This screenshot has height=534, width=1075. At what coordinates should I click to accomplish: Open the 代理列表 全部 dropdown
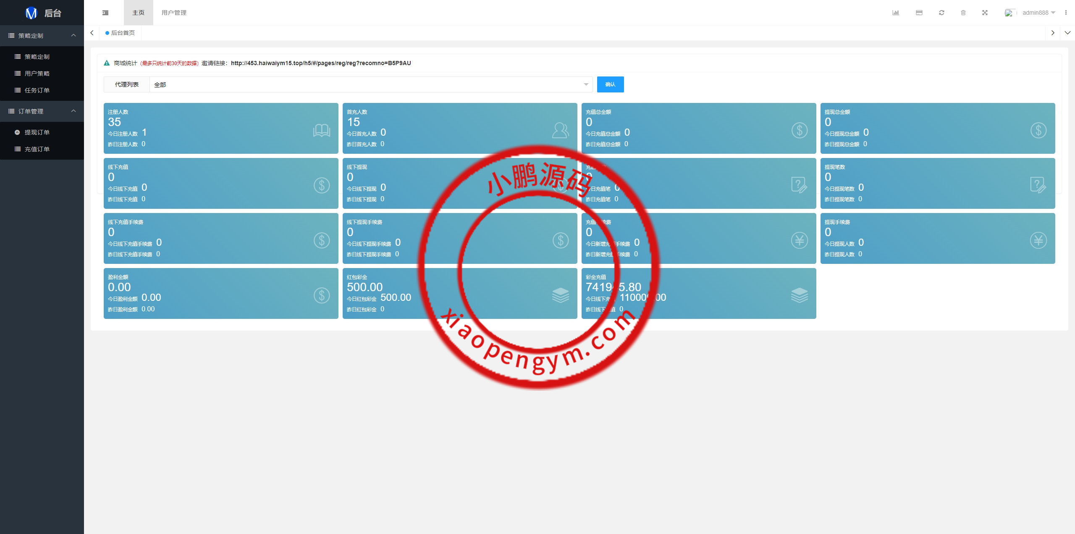click(x=371, y=84)
